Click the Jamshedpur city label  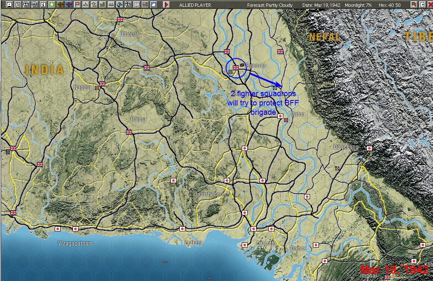click(210, 194)
